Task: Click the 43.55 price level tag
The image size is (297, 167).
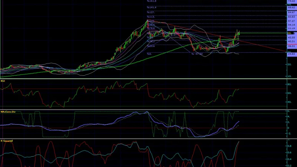Action: (292, 37)
